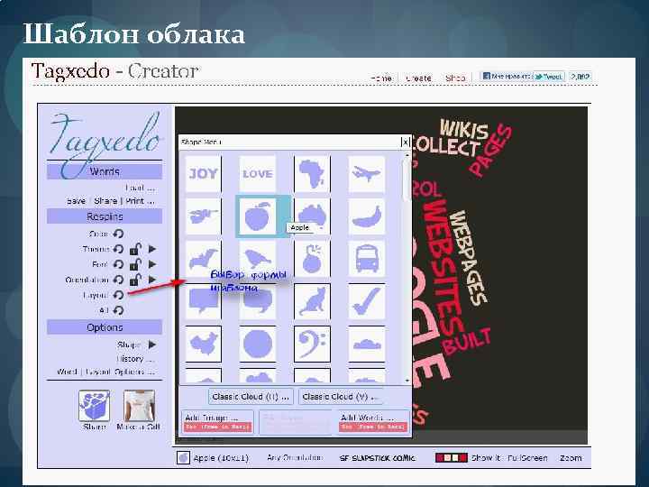Viewport: 649px width, 487px height.
Task: Open the History... link
Action: pyautogui.click(x=135, y=359)
